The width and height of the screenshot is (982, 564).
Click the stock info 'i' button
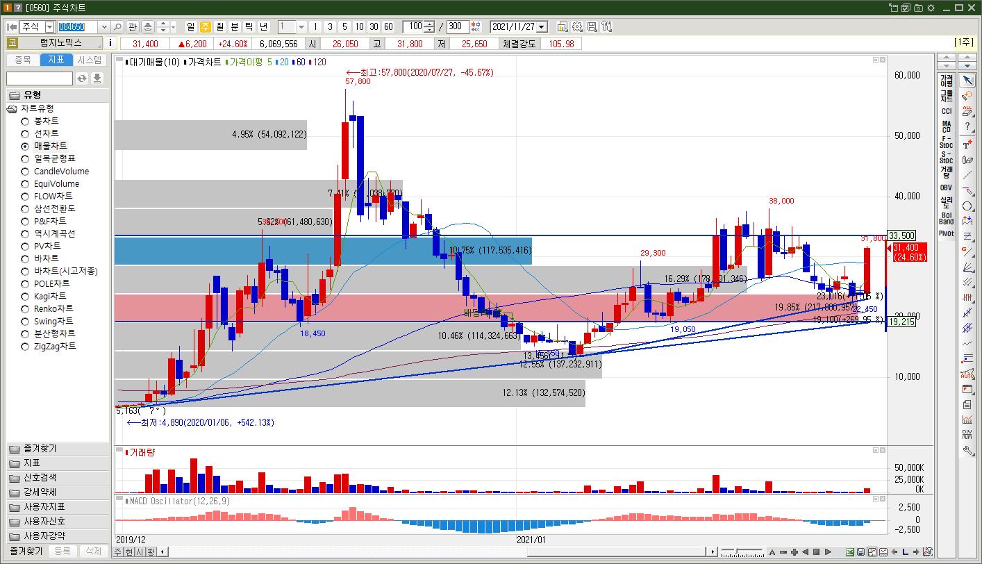point(111,43)
